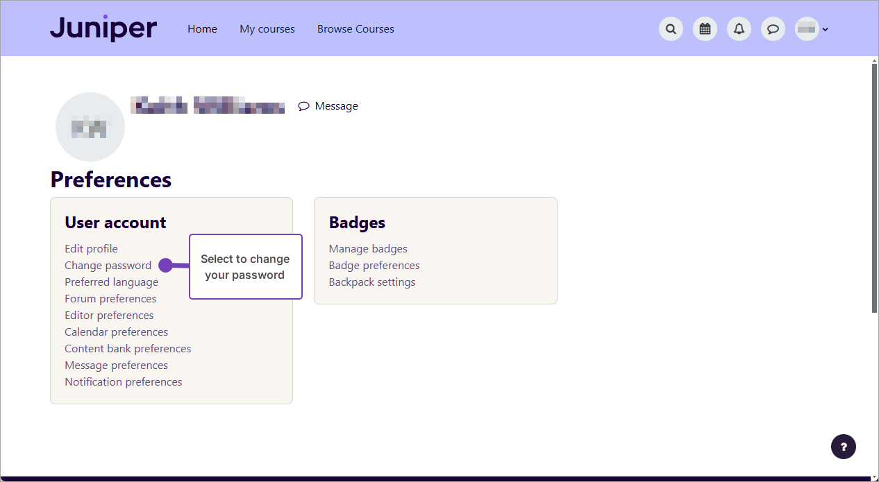Click the vertical page scrollbar
The width and height of the screenshot is (879, 482).
pyautogui.click(x=874, y=187)
